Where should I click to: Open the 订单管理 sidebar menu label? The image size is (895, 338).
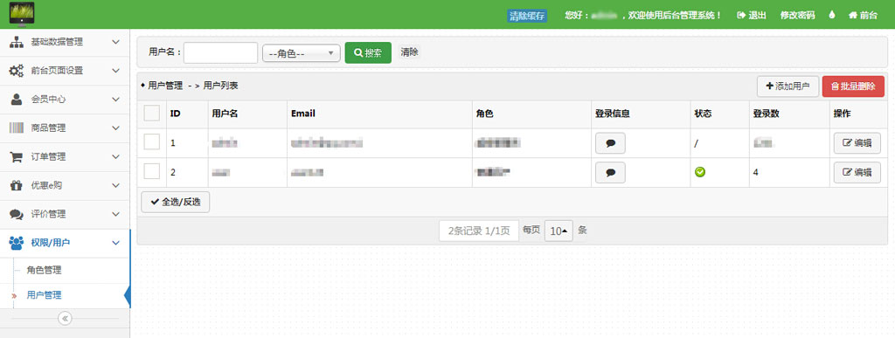coord(49,156)
